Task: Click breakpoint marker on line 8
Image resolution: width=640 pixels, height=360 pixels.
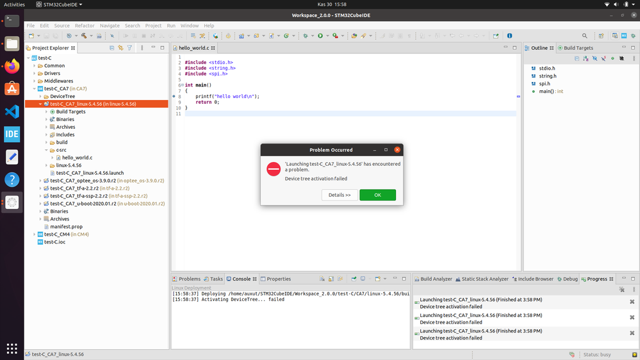Action: 174,96
